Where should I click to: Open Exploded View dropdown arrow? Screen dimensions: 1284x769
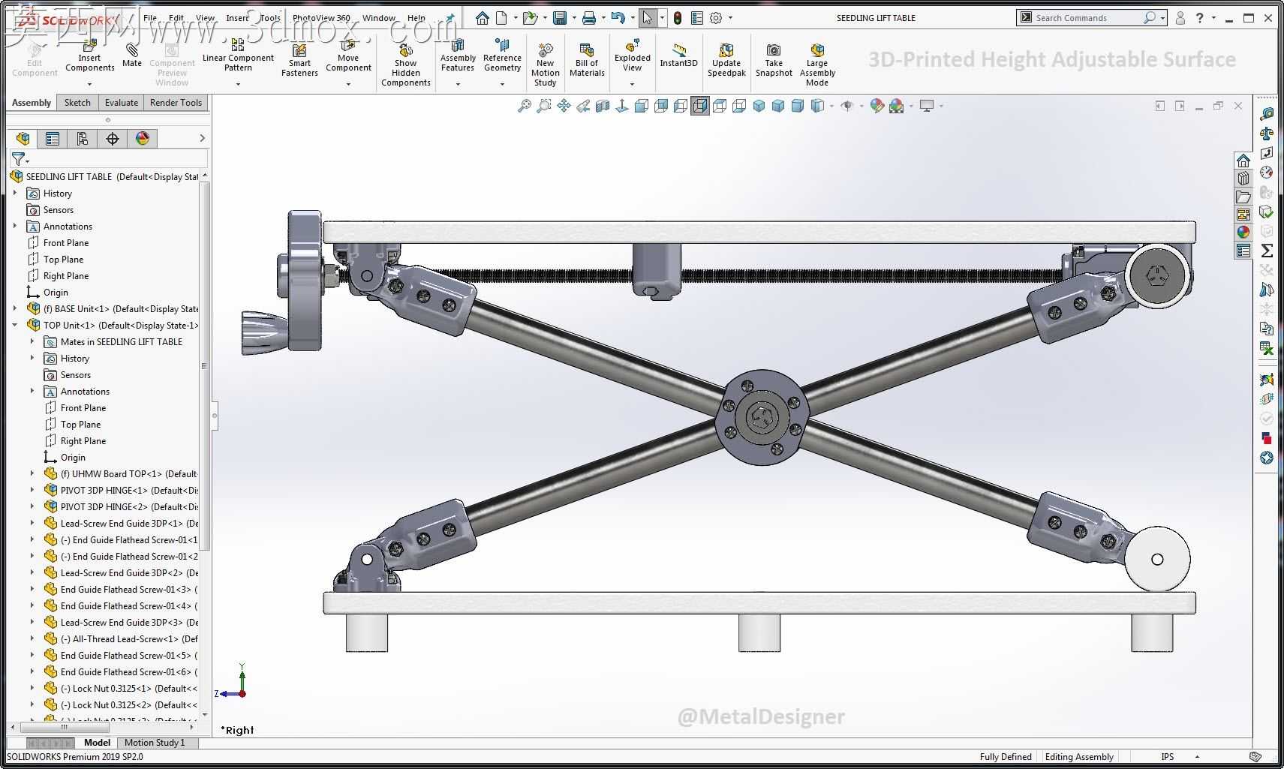[x=633, y=84]
